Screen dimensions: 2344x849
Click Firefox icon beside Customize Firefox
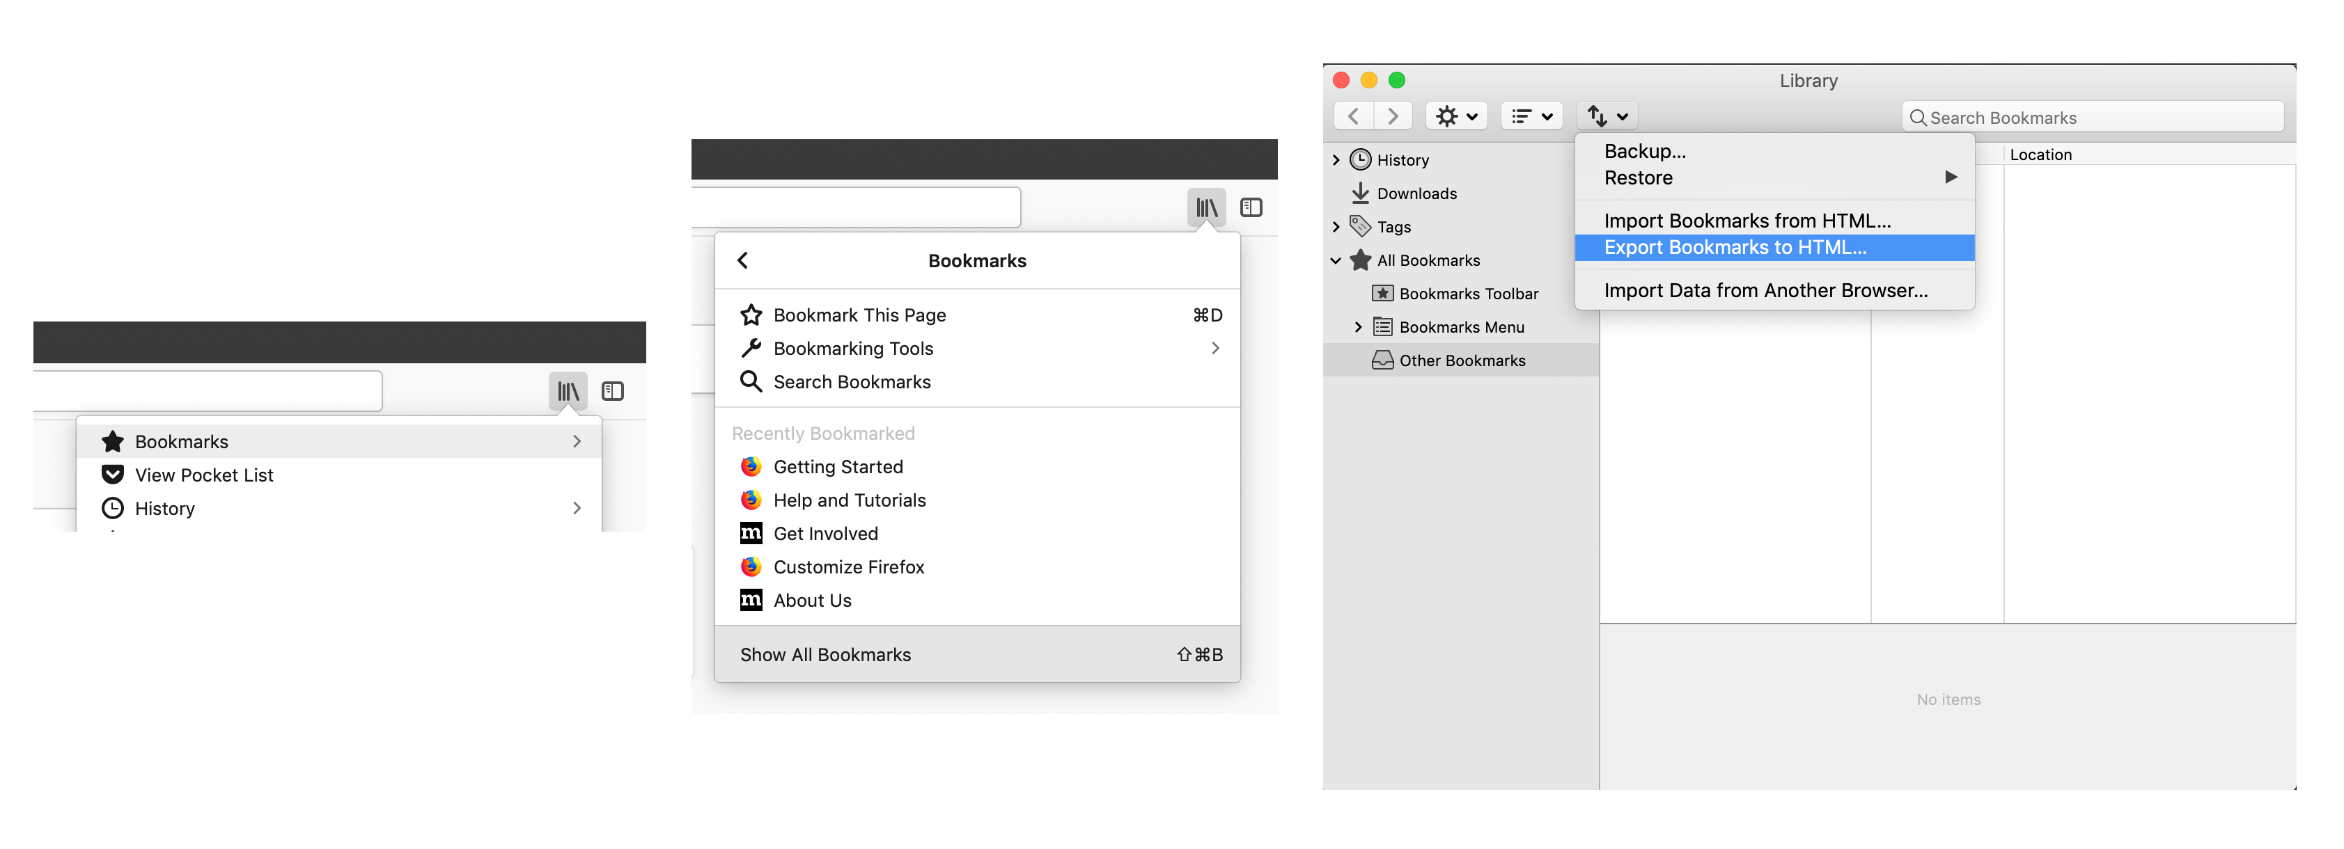coord(751,567)
